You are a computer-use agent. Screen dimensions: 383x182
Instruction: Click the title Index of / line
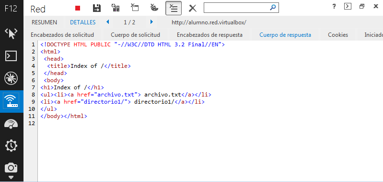pos(89,66)
